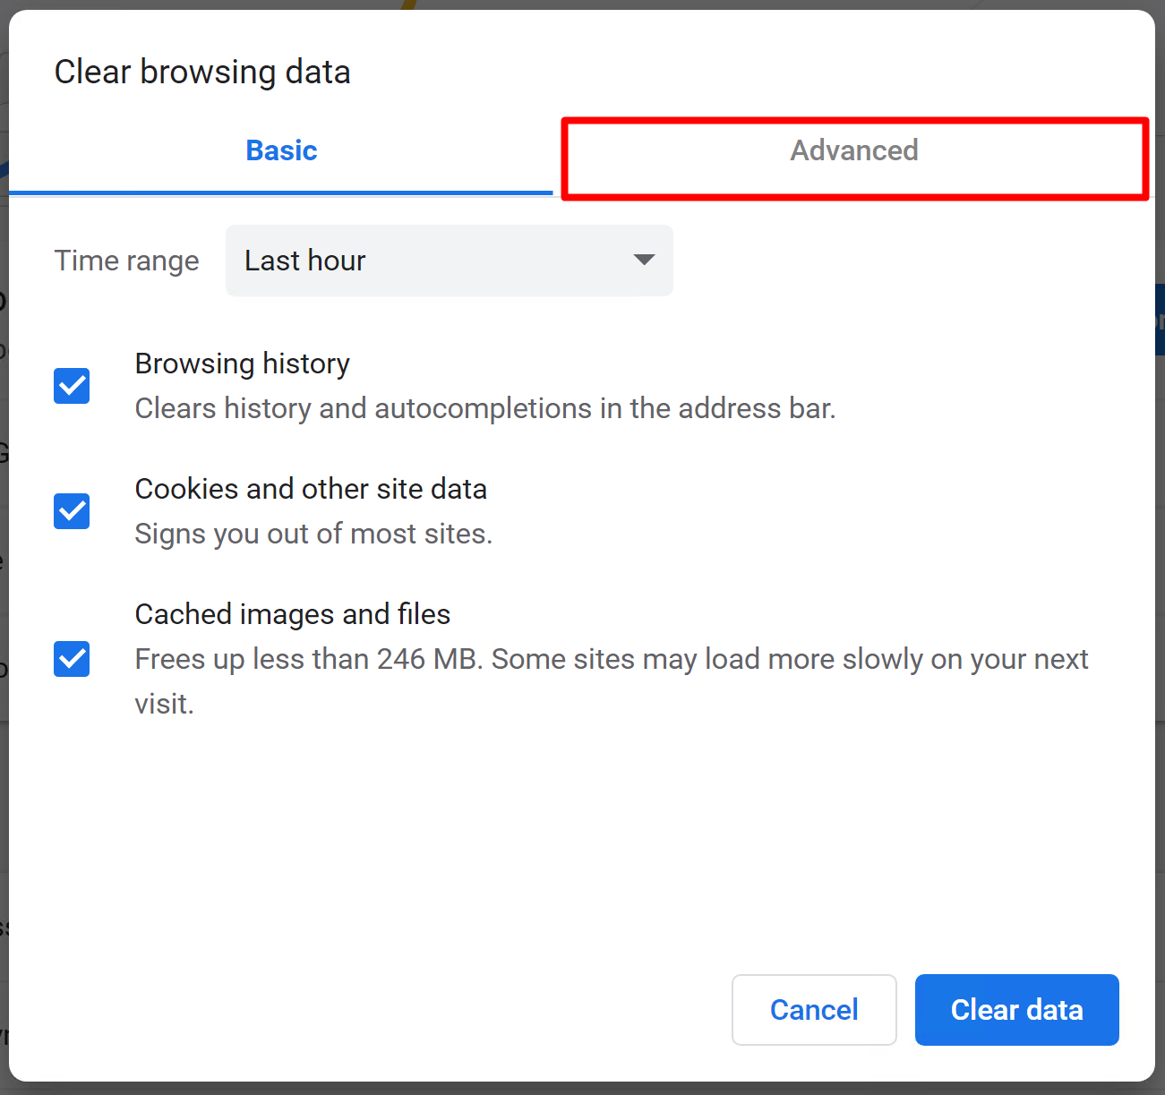Click the Cached images and files checkmark

(71, 659)
